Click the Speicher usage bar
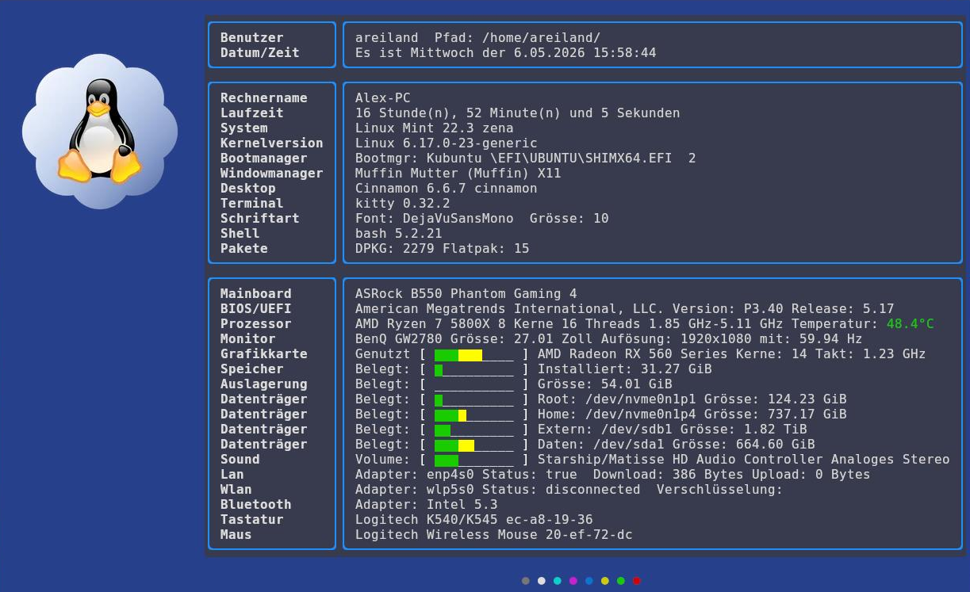 tap(474, 369)
